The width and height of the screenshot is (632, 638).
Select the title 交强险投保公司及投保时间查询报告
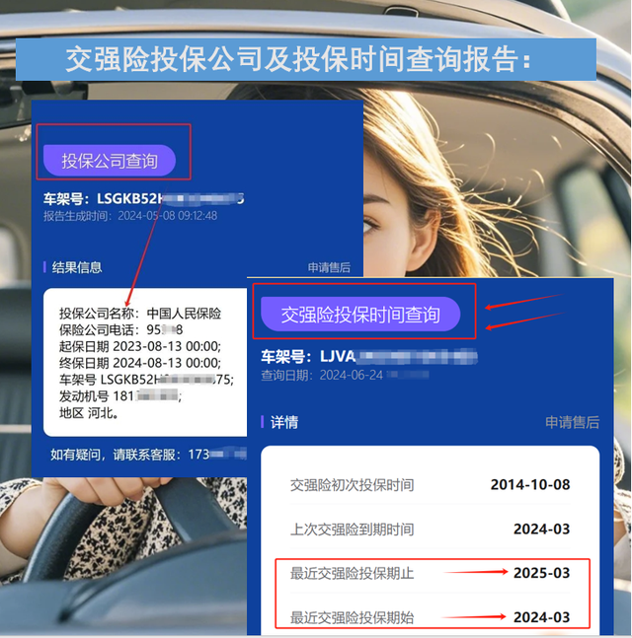tap(298, 60)
